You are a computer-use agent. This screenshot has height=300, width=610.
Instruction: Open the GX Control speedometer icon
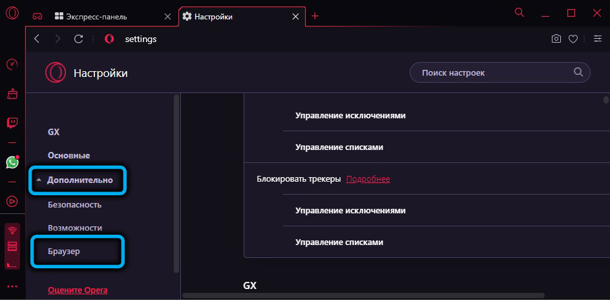tap(12, 65)
